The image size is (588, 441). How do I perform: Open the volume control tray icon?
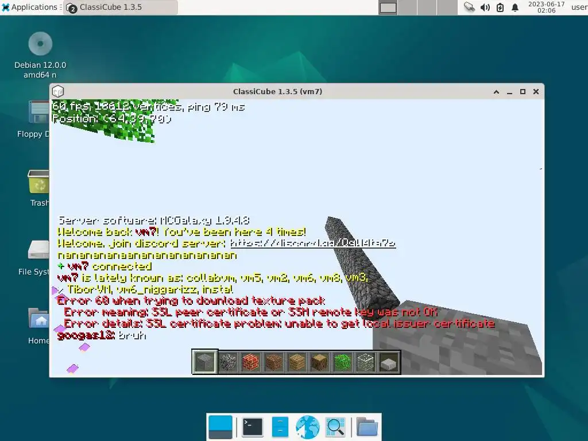point(485,7)
